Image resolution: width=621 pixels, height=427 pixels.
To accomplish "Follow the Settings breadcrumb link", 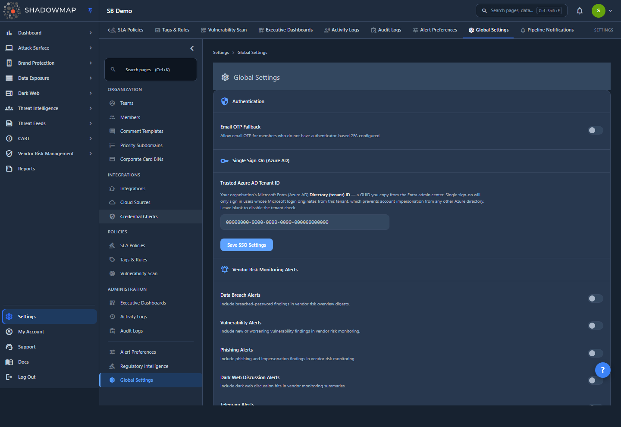I will point(221,53).
